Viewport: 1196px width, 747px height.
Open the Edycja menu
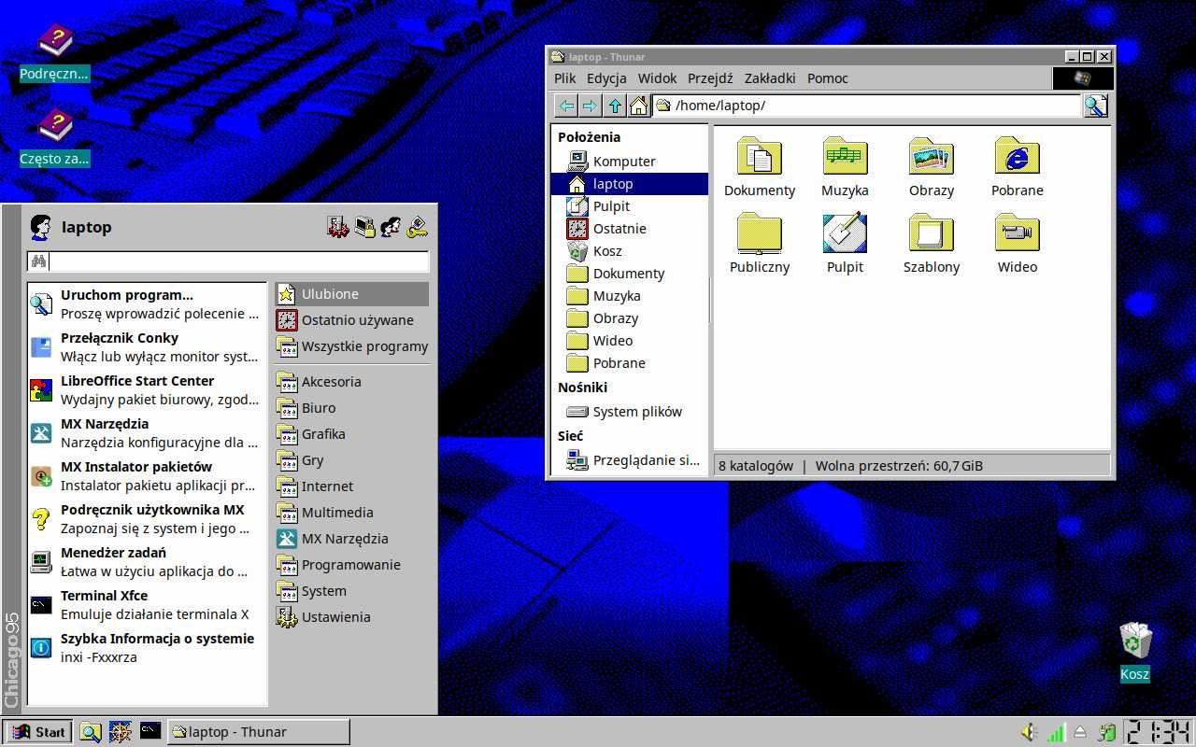pos(606,78)
